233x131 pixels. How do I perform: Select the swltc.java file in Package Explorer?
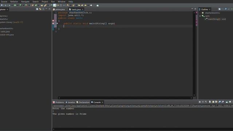pyautogui.click(x=5, y=32)
